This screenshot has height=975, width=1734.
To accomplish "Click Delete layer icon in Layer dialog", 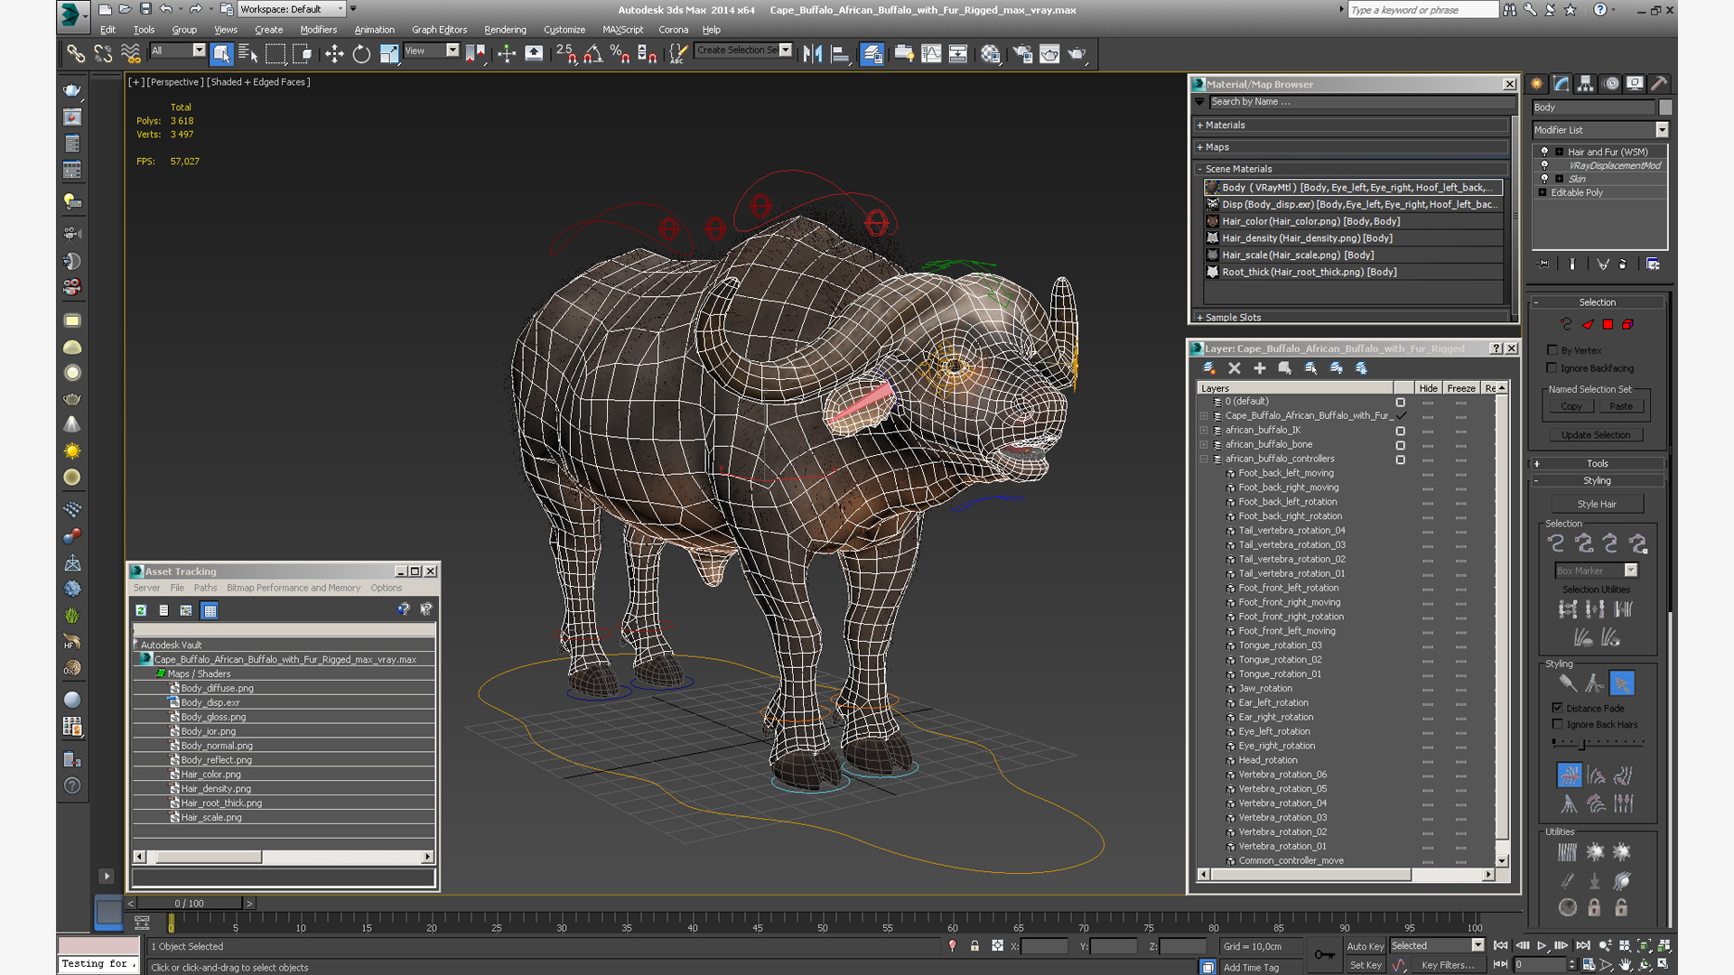I will point(1235,368).
